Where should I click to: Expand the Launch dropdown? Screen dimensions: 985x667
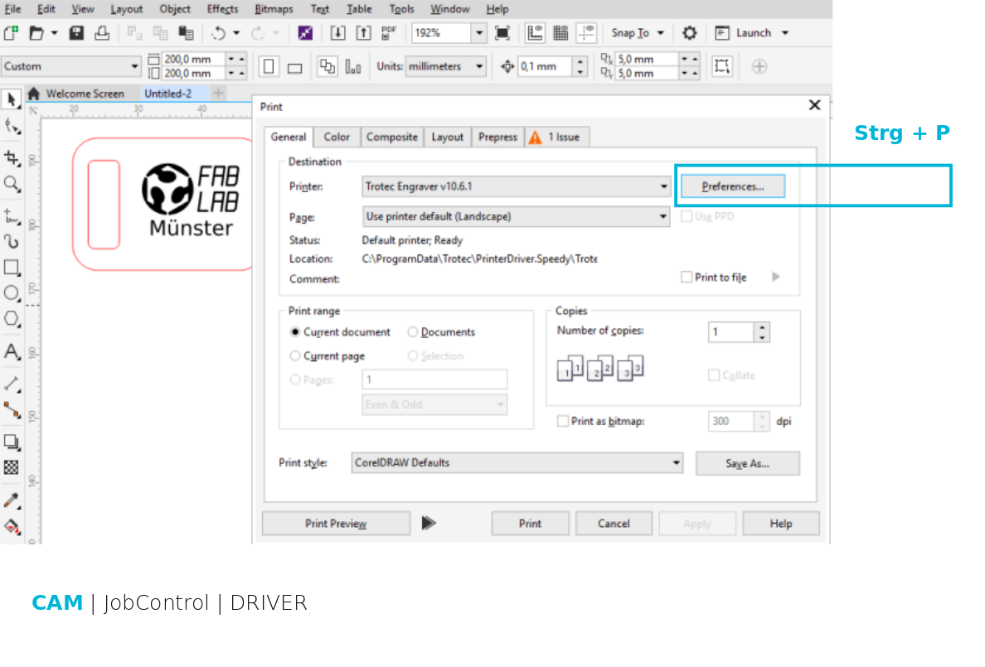(x=785, y=32)
